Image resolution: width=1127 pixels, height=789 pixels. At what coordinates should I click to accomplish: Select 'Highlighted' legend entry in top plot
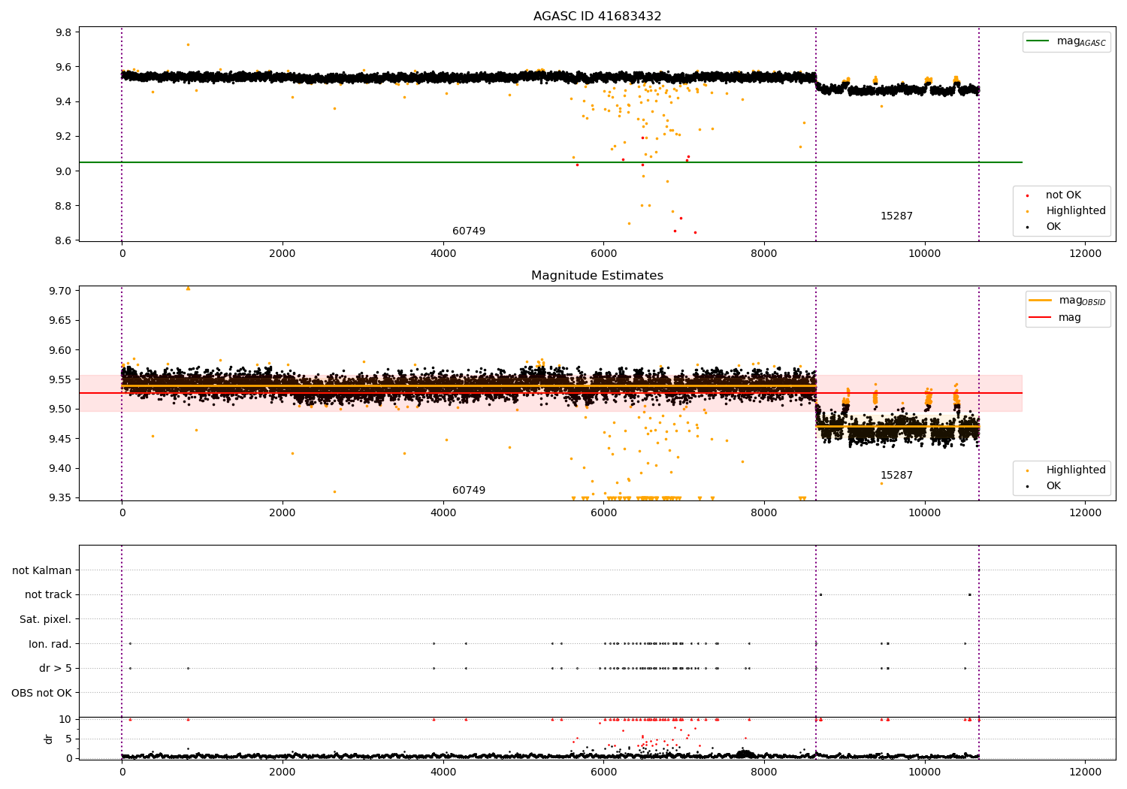click(x=1076, y=211)
